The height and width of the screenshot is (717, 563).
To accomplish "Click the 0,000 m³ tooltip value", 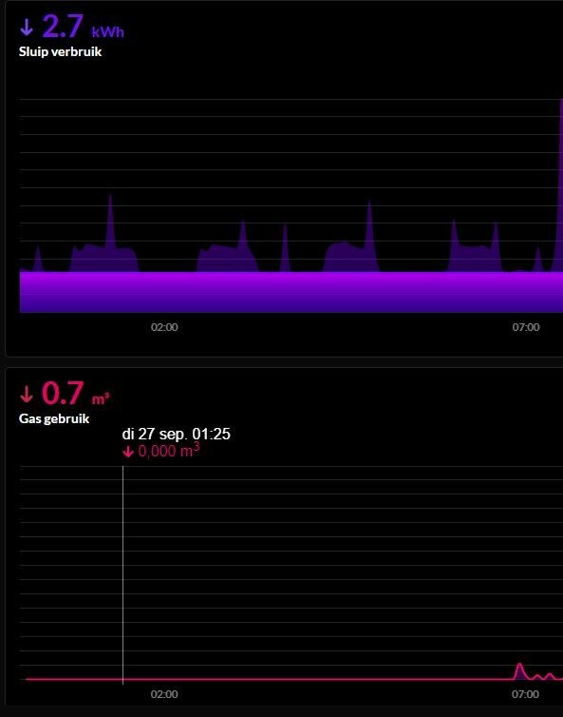I will pos(168,451).
